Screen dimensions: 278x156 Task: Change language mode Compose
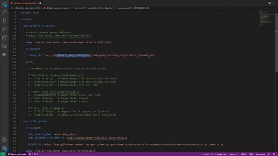[260, 154]
